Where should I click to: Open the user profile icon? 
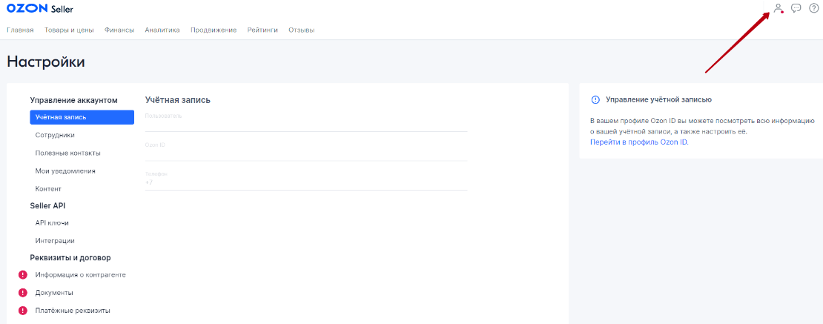point(778,9)
